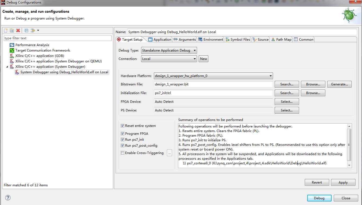Click the Debug_HelloWorld.elf configuration icon
Image resolution: width=362 pixels, height=205 pixels.
click(17, 72)
